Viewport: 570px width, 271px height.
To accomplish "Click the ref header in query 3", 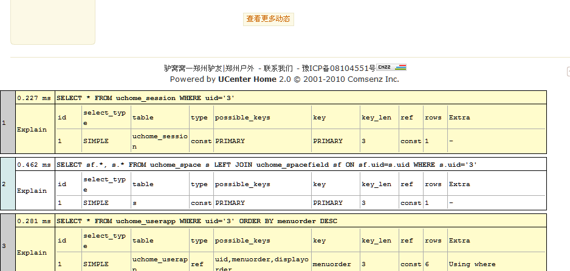I will (x=407, y=241).
